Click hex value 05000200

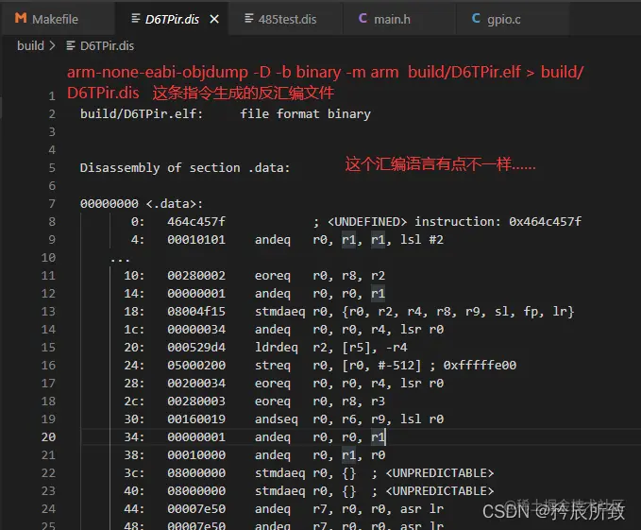[x=196, y=366]
